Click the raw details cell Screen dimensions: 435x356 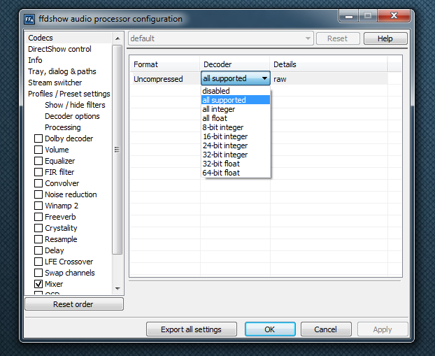(x=329, y=79)
